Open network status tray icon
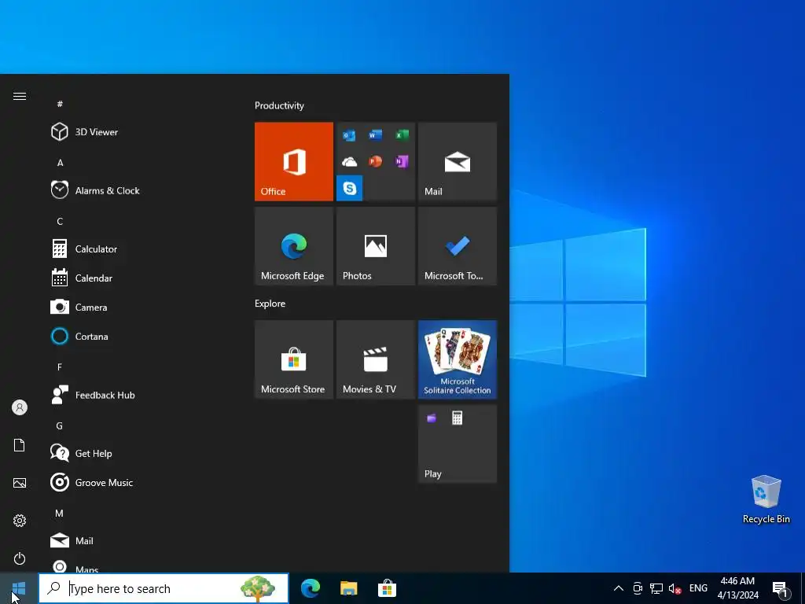Image resolution: width=805 pixels, height=604 pixels. pyautogui.click(x=656, y=588)
